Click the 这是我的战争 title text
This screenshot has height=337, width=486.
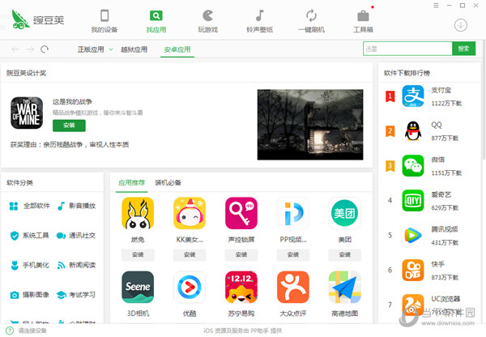coord(72,102)
